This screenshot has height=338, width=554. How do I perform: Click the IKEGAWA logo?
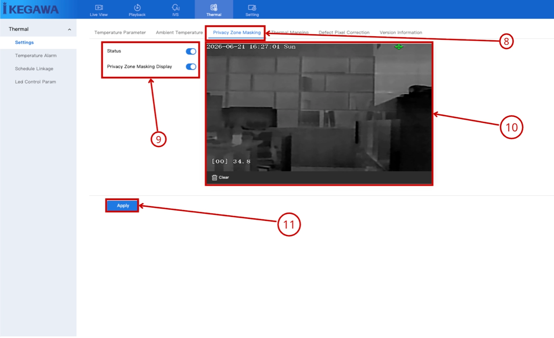click(x=31, y=8)
